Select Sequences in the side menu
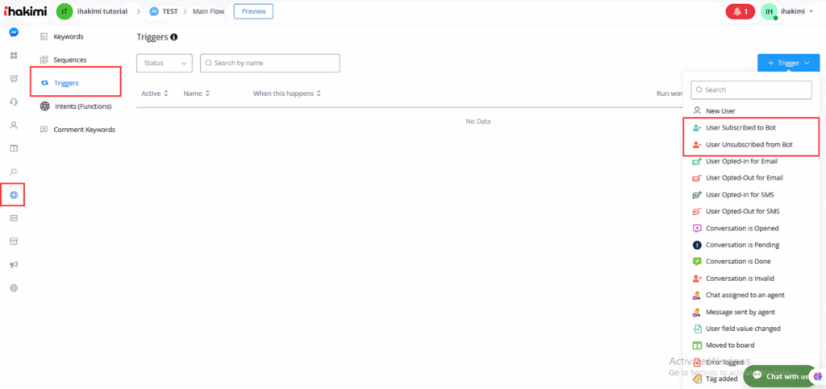 click(x=69, y=60)
